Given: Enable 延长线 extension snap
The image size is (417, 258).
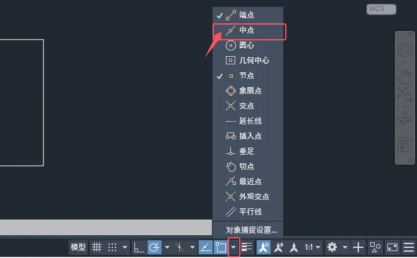Looking at the screenshot, I should click(248, 121).
